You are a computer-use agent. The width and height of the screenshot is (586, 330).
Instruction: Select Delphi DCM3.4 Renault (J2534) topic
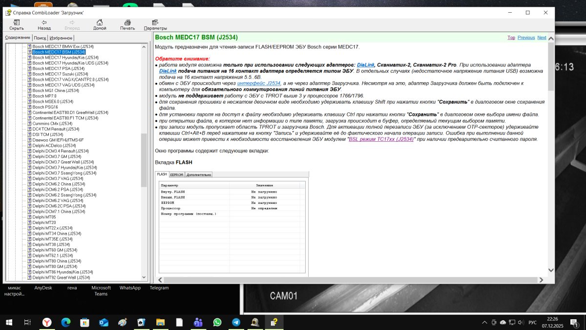click(x=61, y=151)
